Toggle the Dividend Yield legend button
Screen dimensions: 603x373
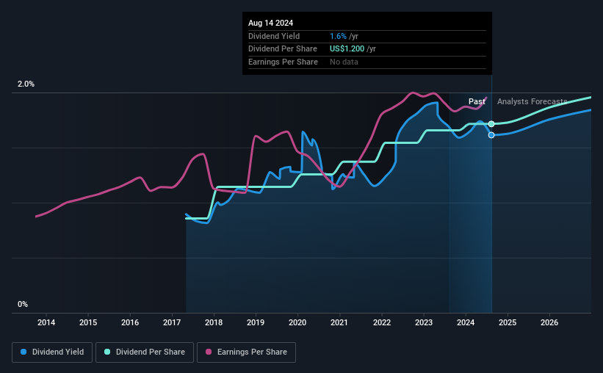click(x=52, y=352)
